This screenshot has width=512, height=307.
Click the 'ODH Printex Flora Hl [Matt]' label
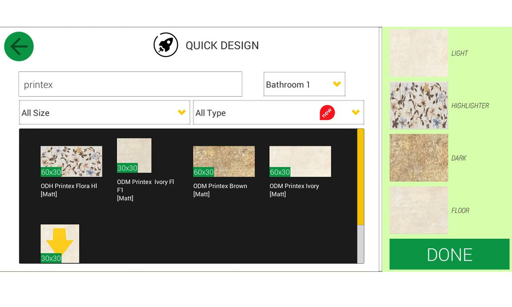[69, 190]
